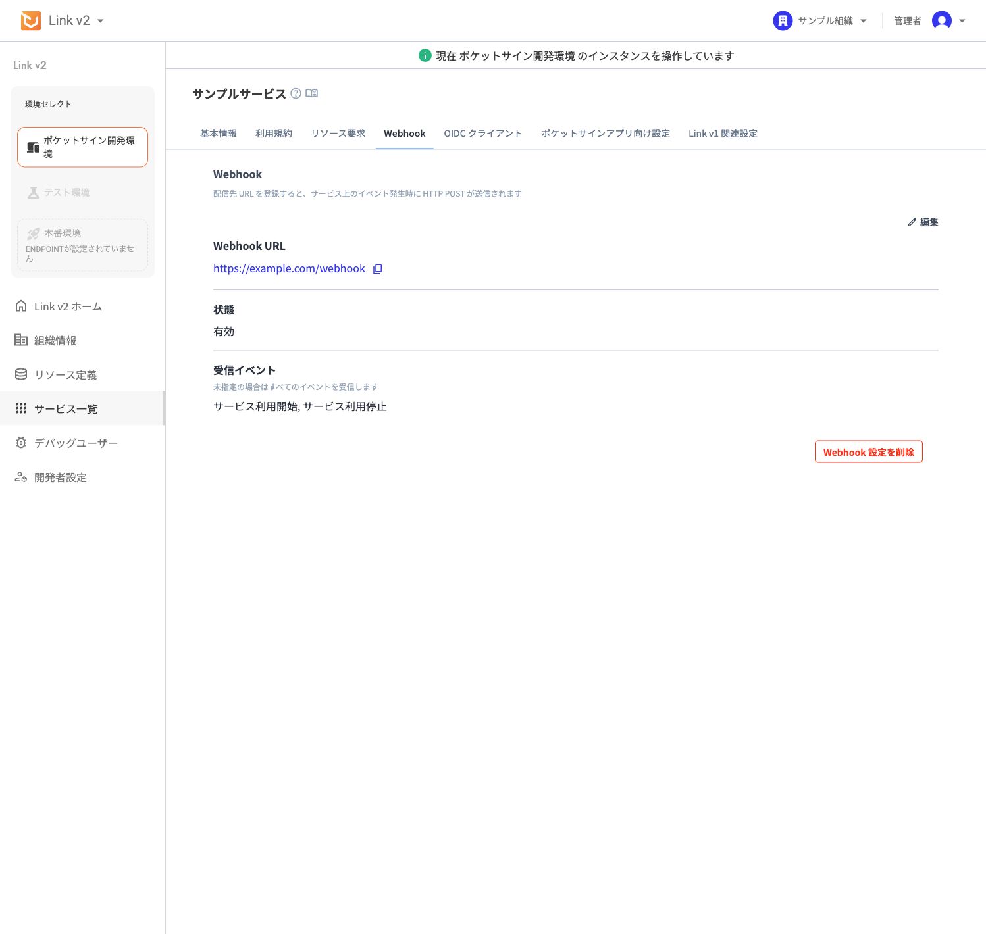
Task: Open the OIDC クライアント tab
Action: 483,134
